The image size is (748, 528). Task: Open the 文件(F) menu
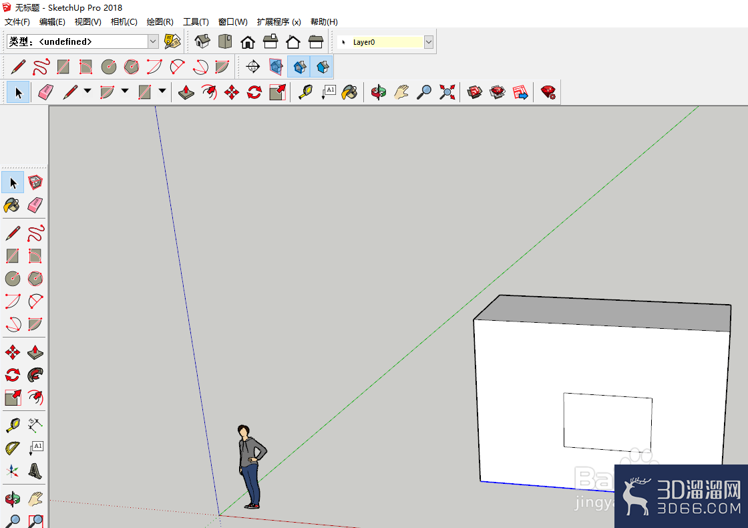[x=17, y=22]
